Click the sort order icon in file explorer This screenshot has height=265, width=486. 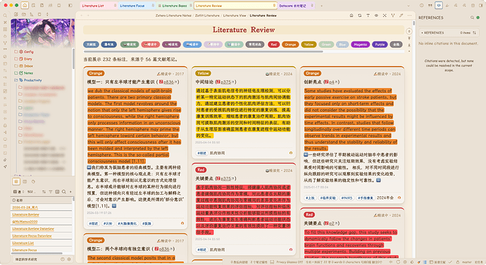coord(32,14)
